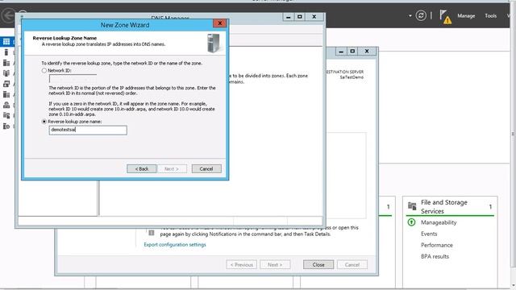Cancel the New Zone Wizard
This screenshot has height=290, width=516.
click(206, 168)
